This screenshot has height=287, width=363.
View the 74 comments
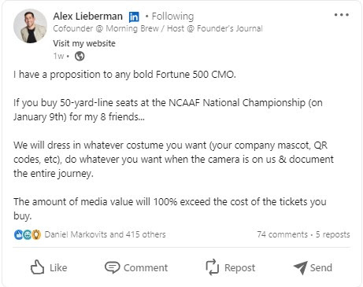[x=283, y=234]
